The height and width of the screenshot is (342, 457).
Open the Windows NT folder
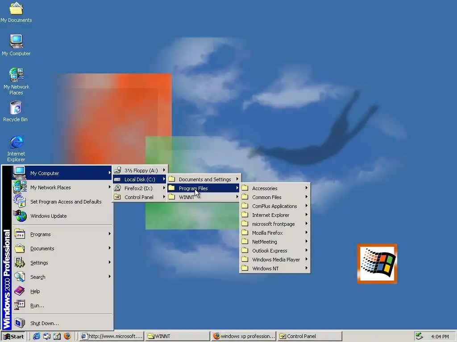pos(275,269)
